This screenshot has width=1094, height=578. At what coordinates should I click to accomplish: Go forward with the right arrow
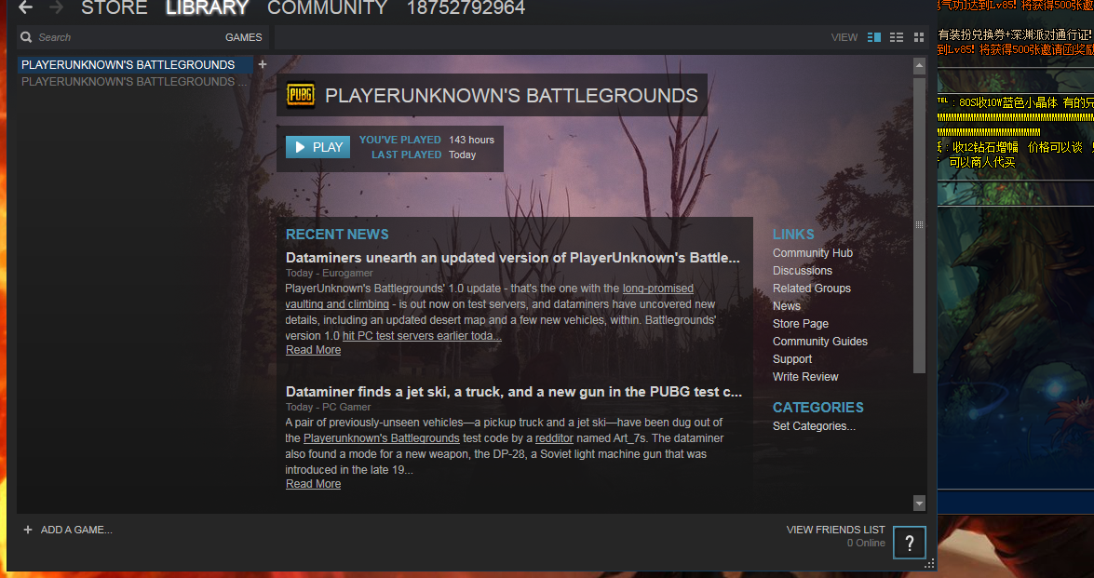[x=57, y=7]
